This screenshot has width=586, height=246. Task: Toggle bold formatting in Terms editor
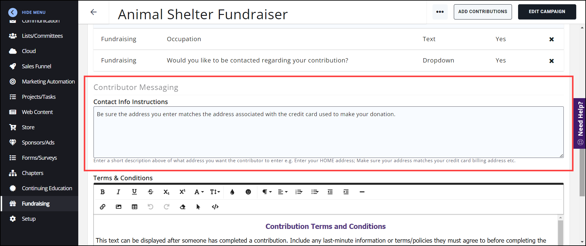(103, 192)
